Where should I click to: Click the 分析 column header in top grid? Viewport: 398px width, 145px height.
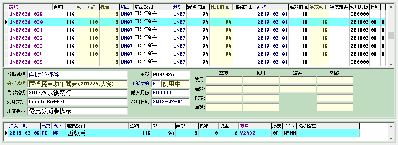click(x=179, y=7)
